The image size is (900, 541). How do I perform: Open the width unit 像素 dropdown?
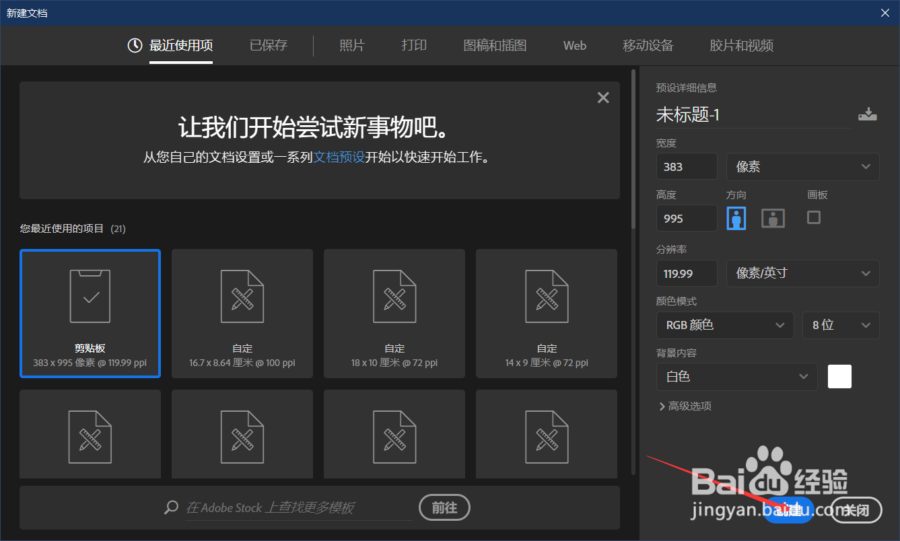tap(802, 166)
